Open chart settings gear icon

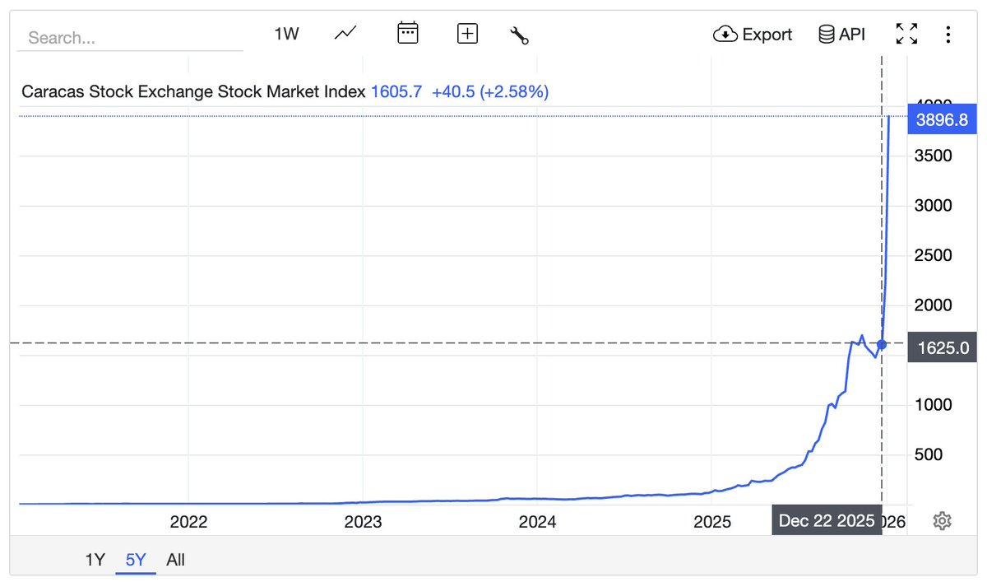coord(943,520)
